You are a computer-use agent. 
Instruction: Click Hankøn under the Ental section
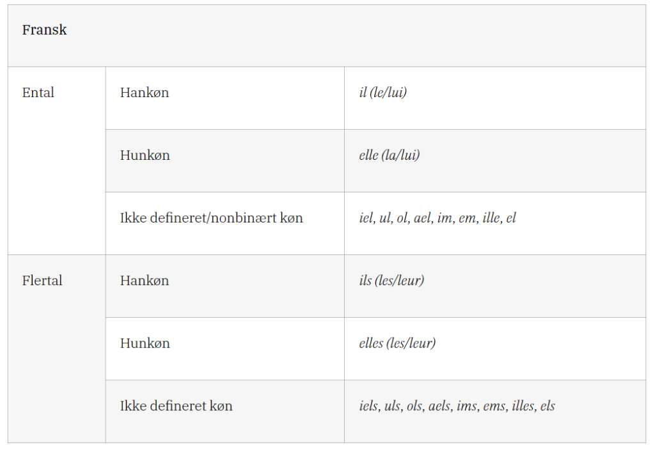(x=145, y=93)
